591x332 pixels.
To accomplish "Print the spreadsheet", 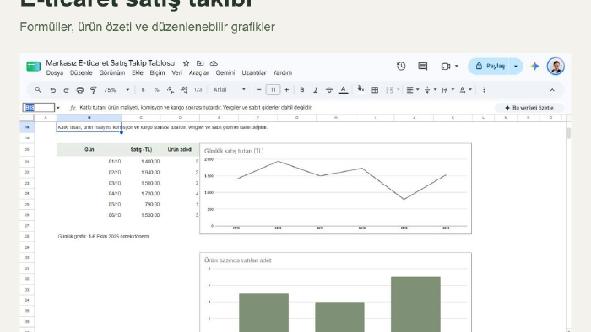I will tap(80, 90).
